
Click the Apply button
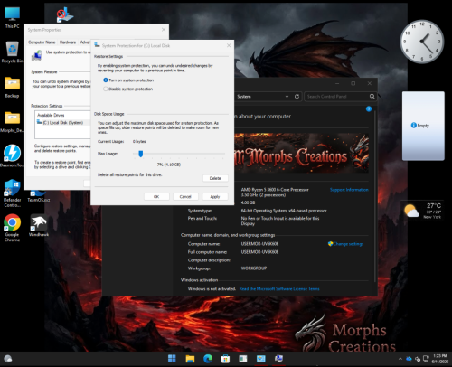[x=215, y=197]
